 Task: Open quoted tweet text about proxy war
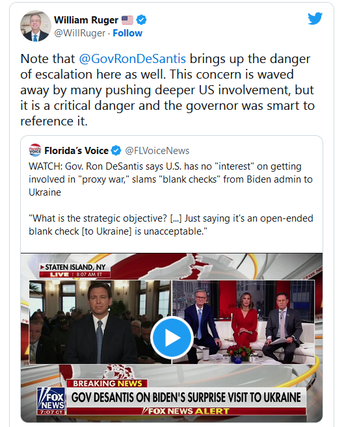tap(170, 179)
